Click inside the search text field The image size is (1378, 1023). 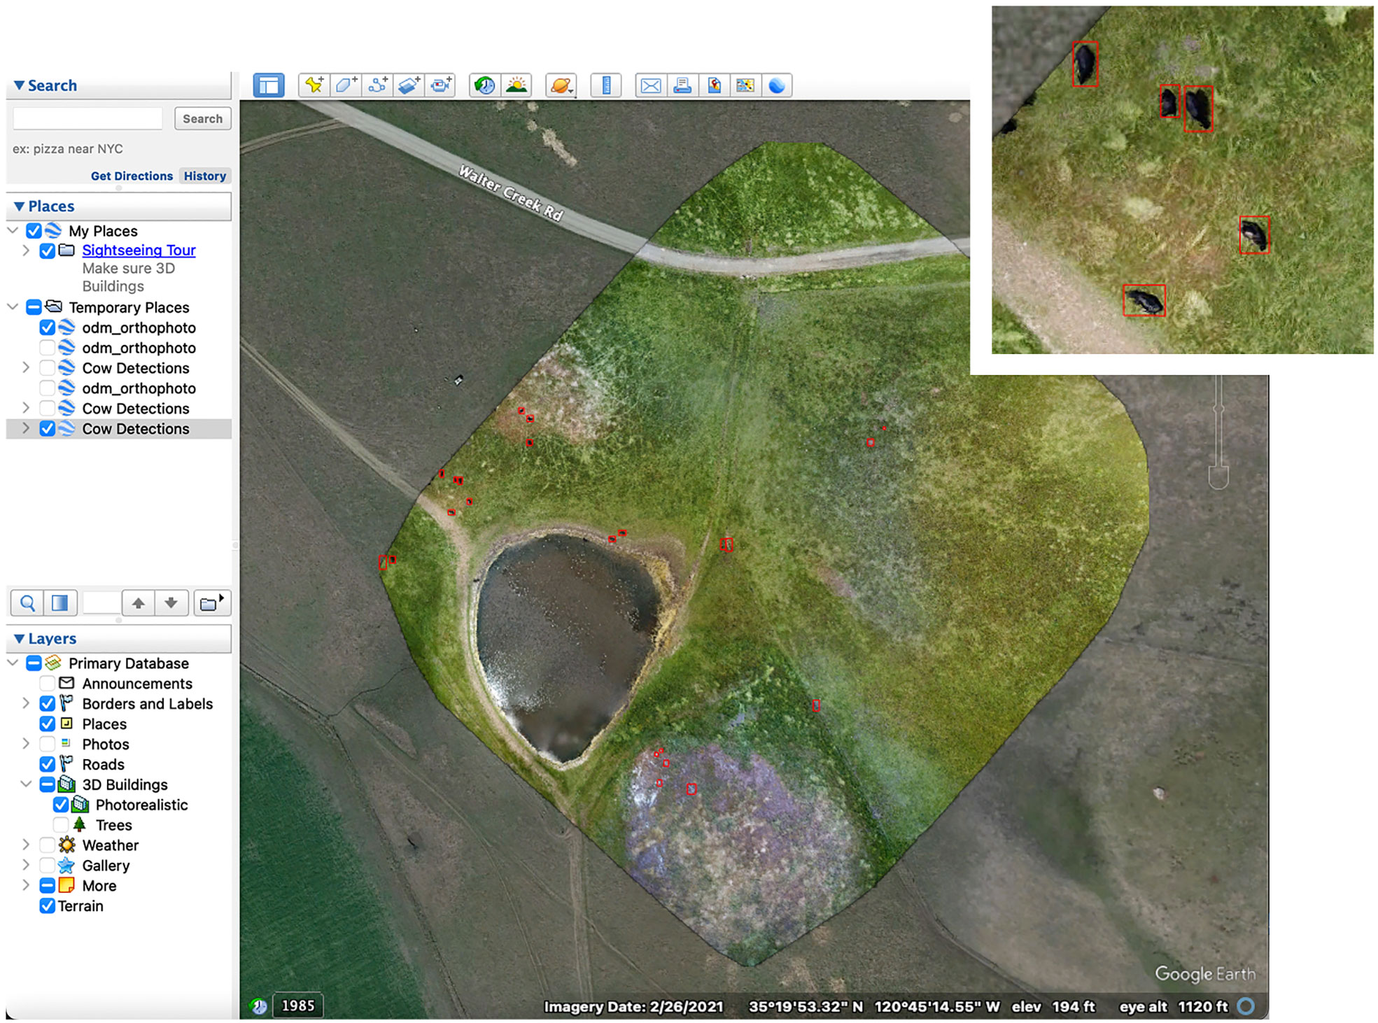click(87, 119)
